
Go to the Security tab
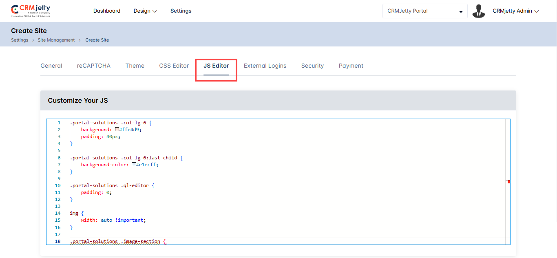[312, 66]
